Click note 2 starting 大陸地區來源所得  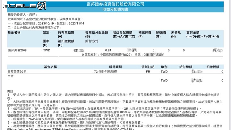point(115,103)
